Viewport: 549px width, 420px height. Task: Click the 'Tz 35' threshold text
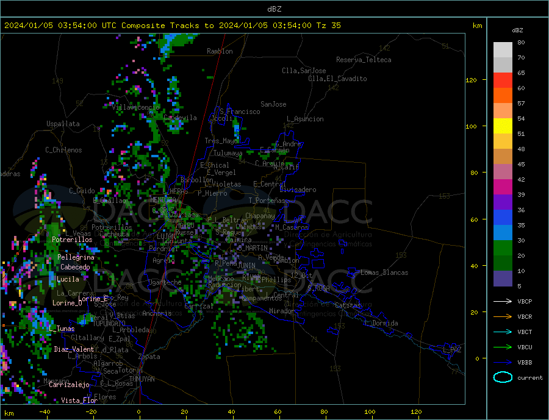pos(328,26)
